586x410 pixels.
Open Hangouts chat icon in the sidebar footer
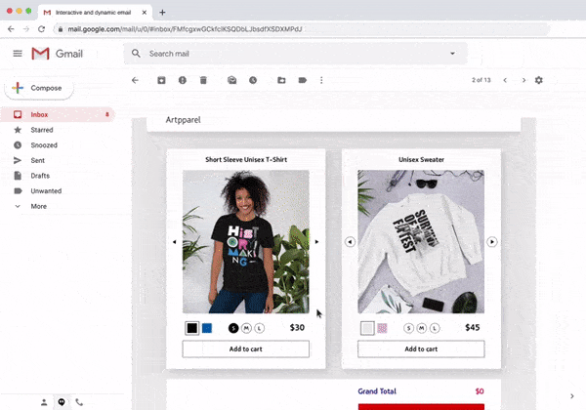pyautogui.click(x=62, y=402)
